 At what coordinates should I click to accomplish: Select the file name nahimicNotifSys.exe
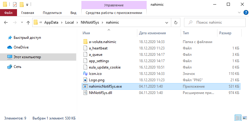pos(105,86)
